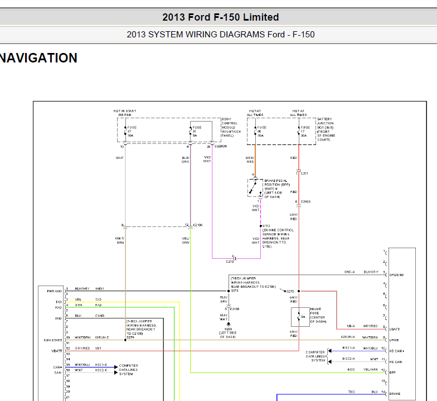Click the 'BLK' wire label on pin 6
Viewport: 437px width, 401px height.
click(x=78, y=316)
